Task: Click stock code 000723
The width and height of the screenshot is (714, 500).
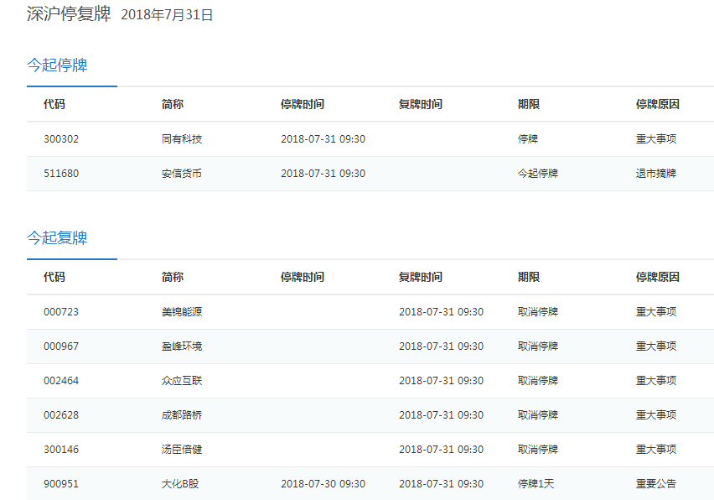Action: (x=61, y=312)
